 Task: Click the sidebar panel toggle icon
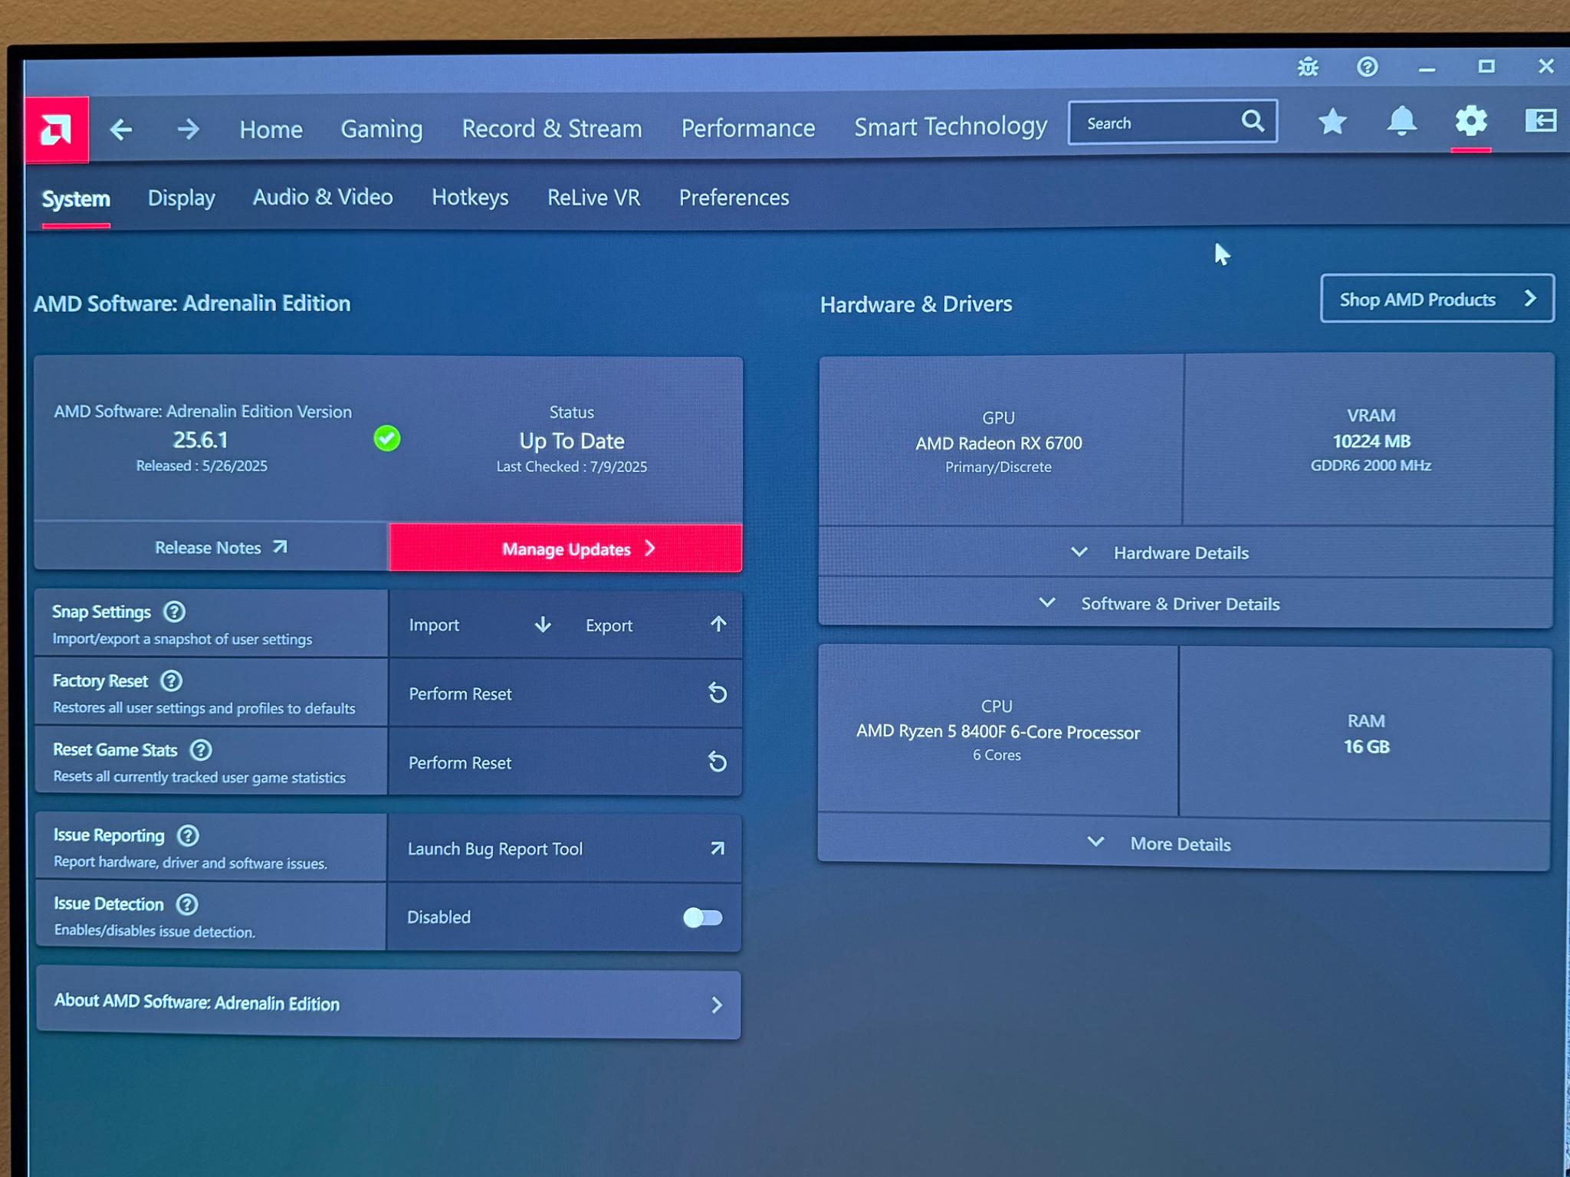(x=1540, y=120)
